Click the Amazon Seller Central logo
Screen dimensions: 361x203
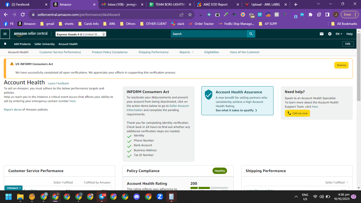pyautogui.click(x=31, y=34)
